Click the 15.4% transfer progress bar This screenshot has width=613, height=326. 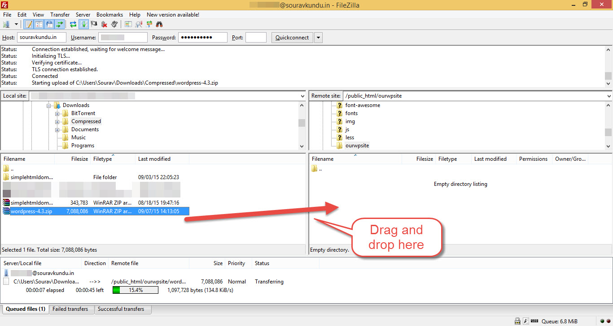coord(135,290)
